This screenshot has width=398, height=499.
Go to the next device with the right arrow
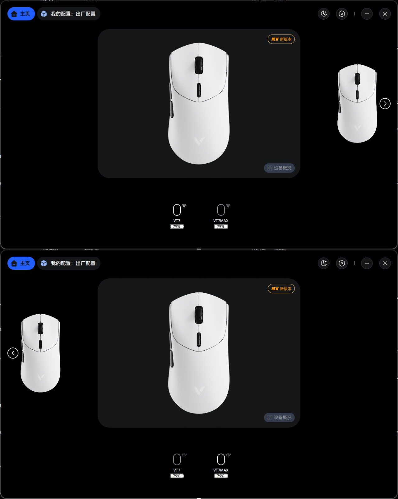(x=385, y=104)
